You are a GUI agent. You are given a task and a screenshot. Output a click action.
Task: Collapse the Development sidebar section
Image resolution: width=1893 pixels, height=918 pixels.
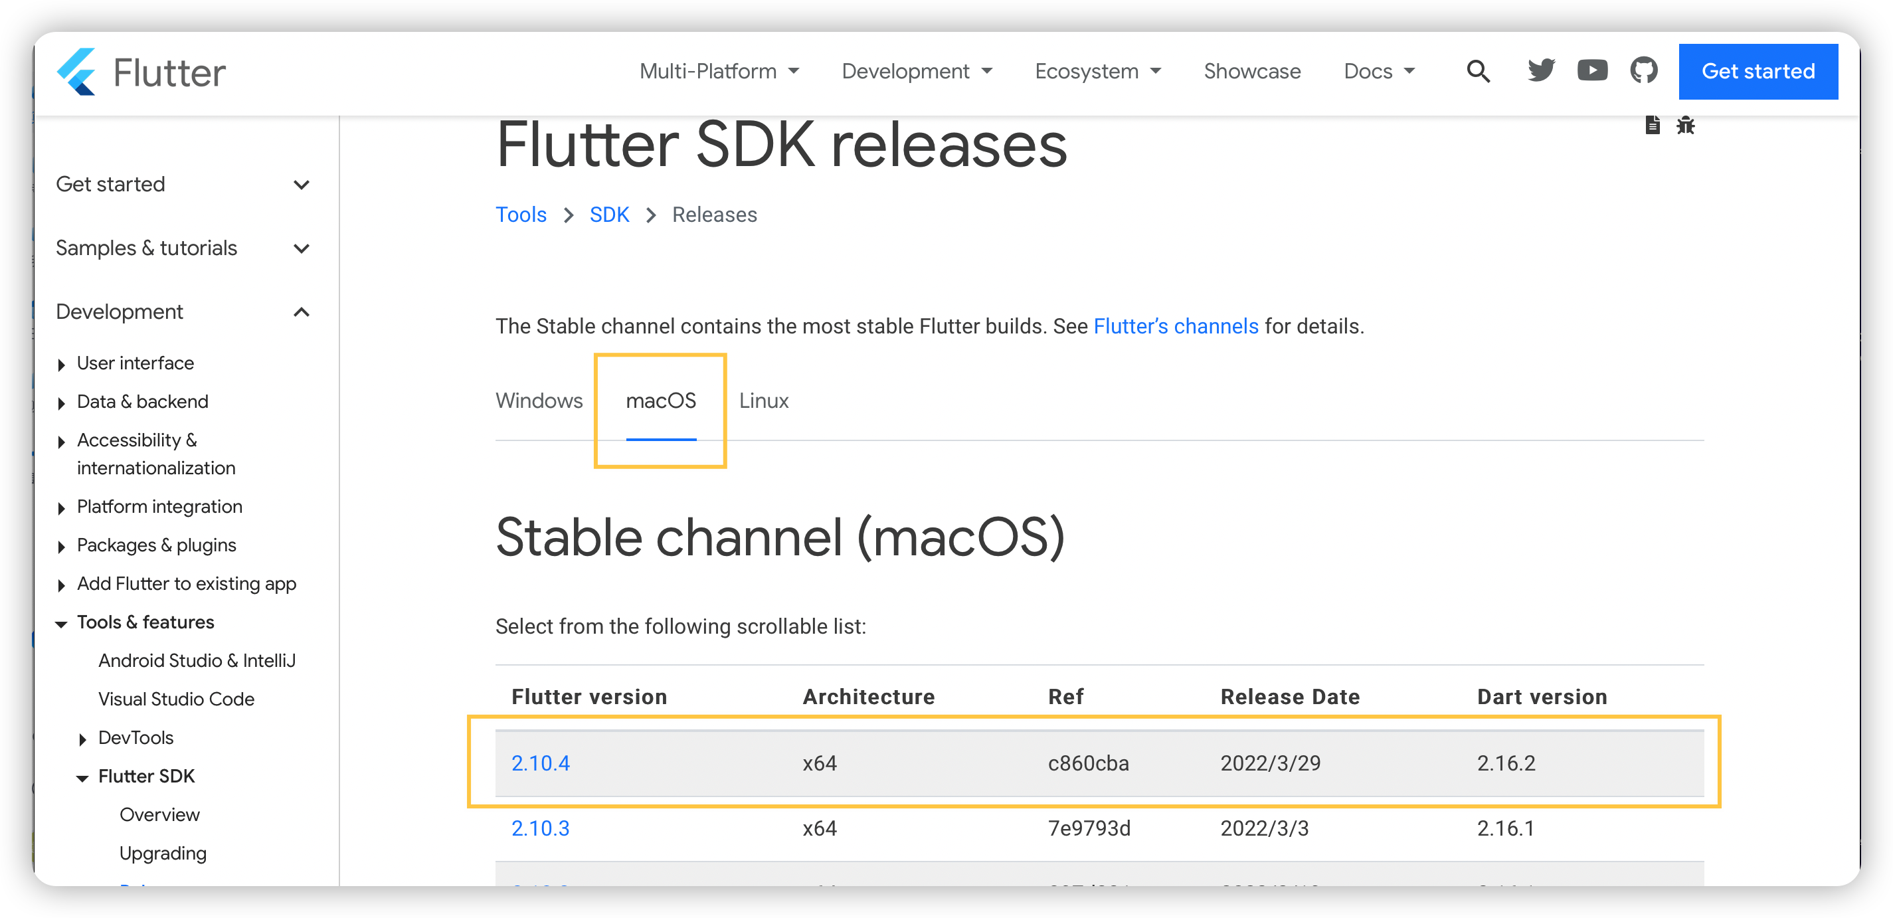(182, 312)
